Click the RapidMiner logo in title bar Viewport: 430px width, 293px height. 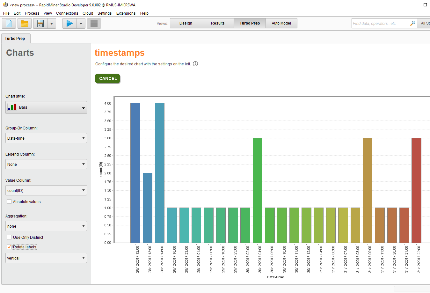click(x=5, y=5)
